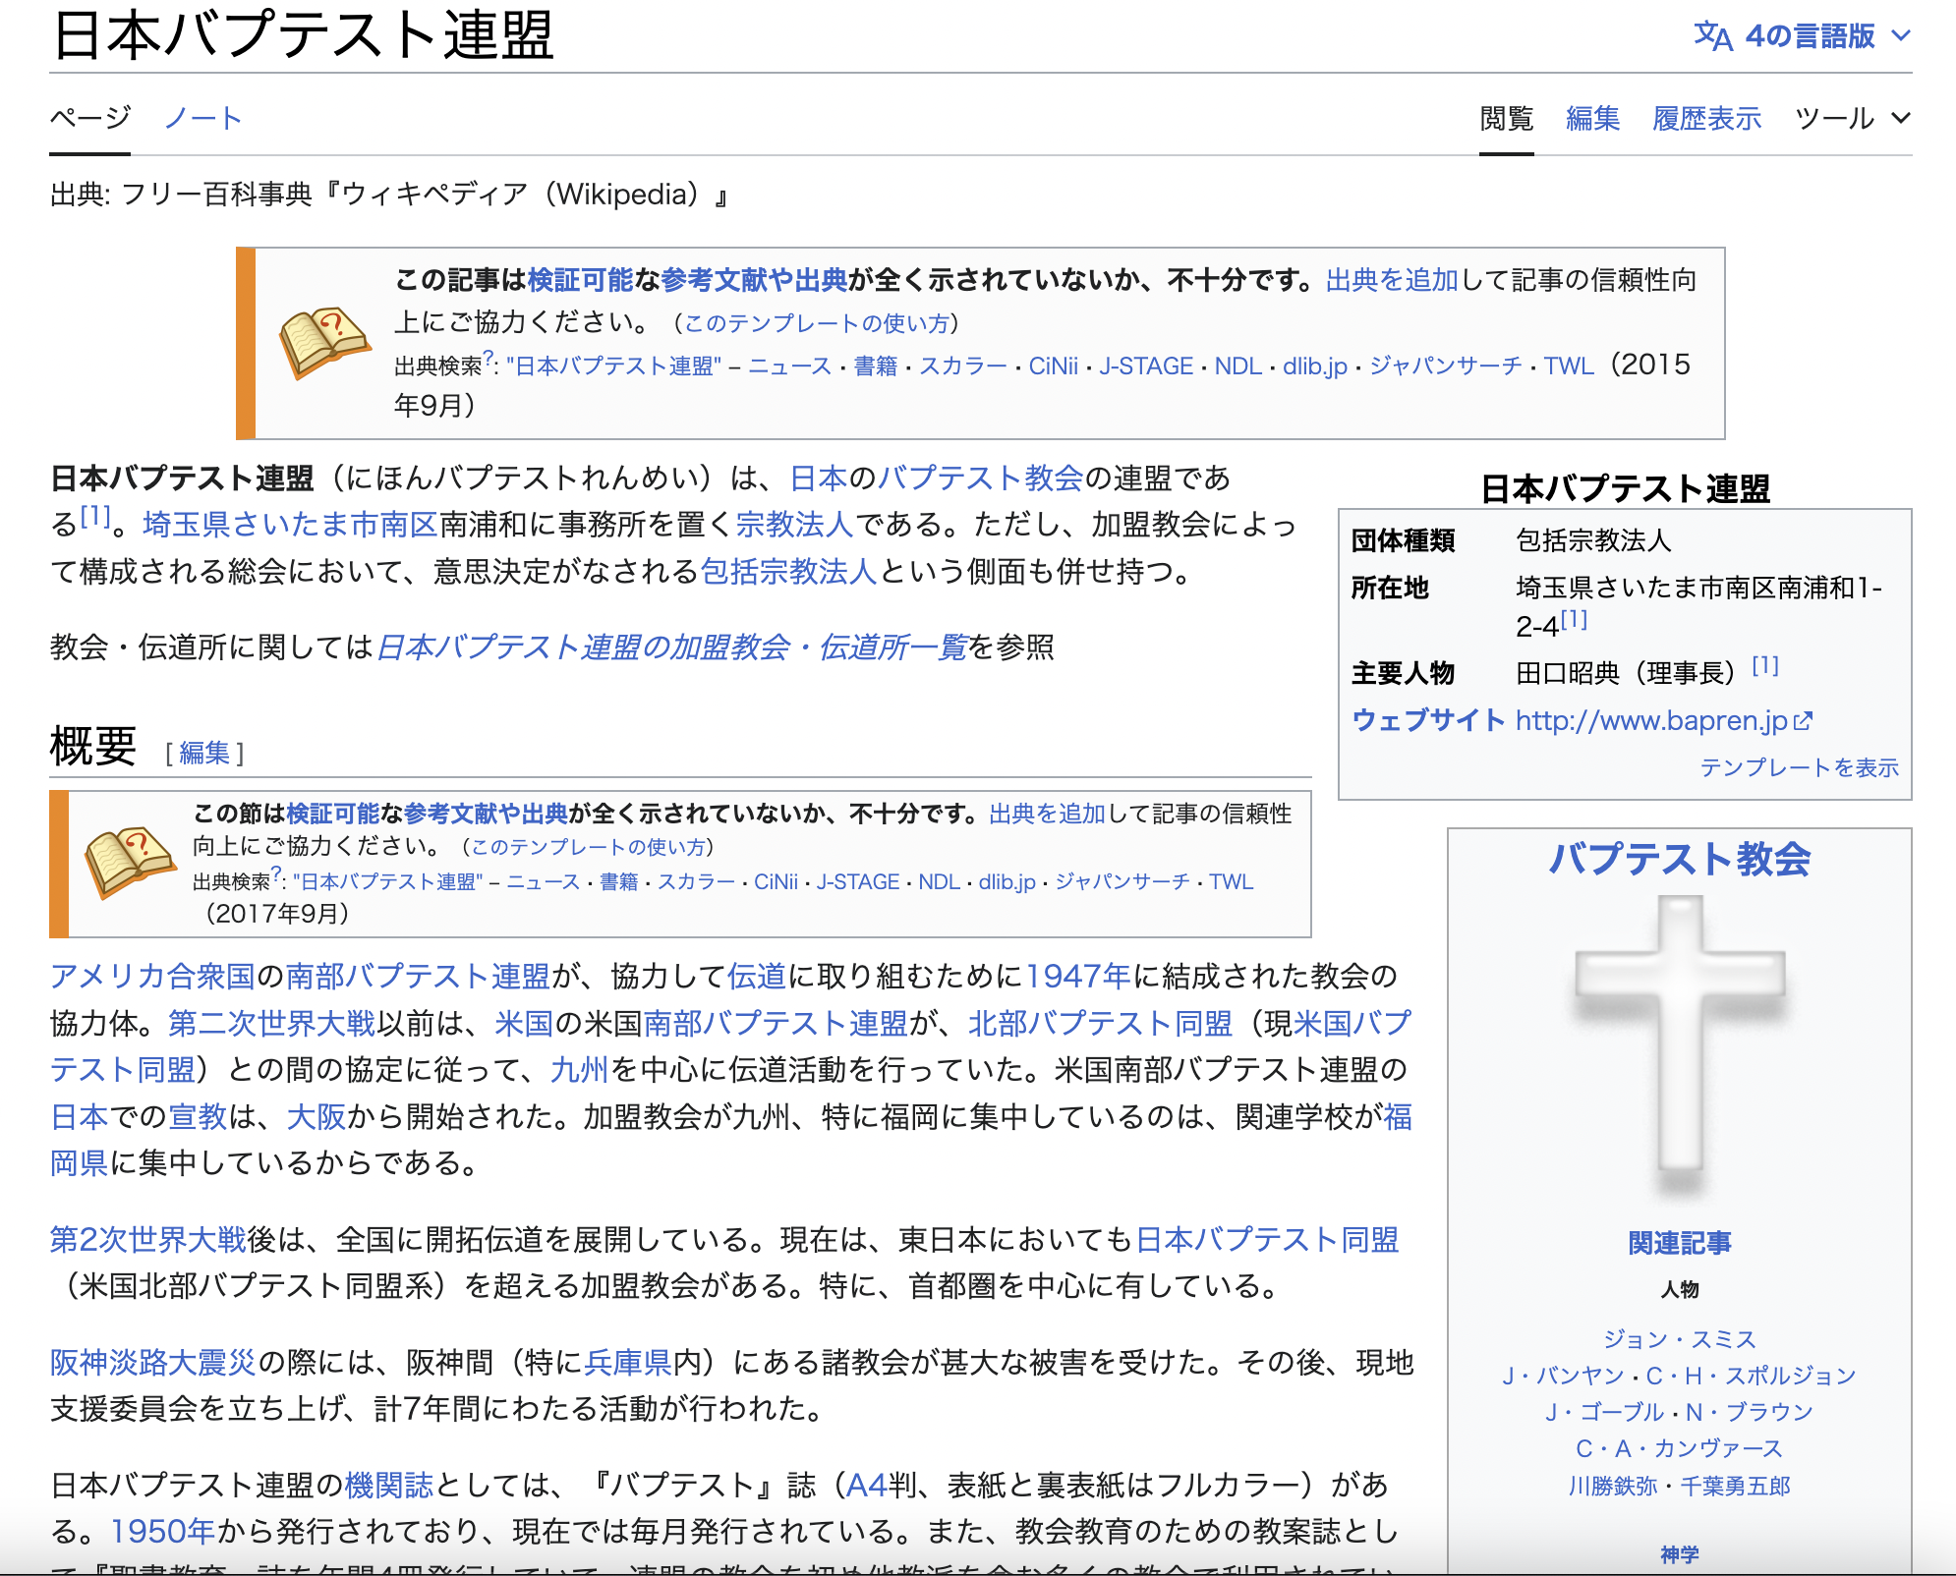Open このテンプレートの使い方 in top notice
The image size is (1956, 1576).
(816, 323)
